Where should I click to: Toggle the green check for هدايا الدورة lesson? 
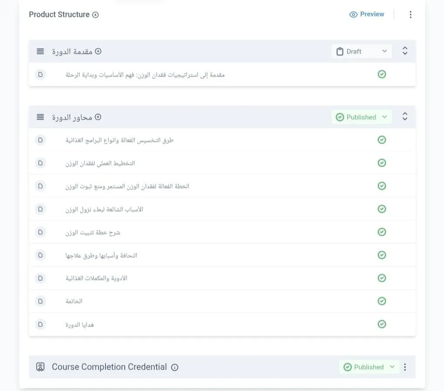click(382, 324)
